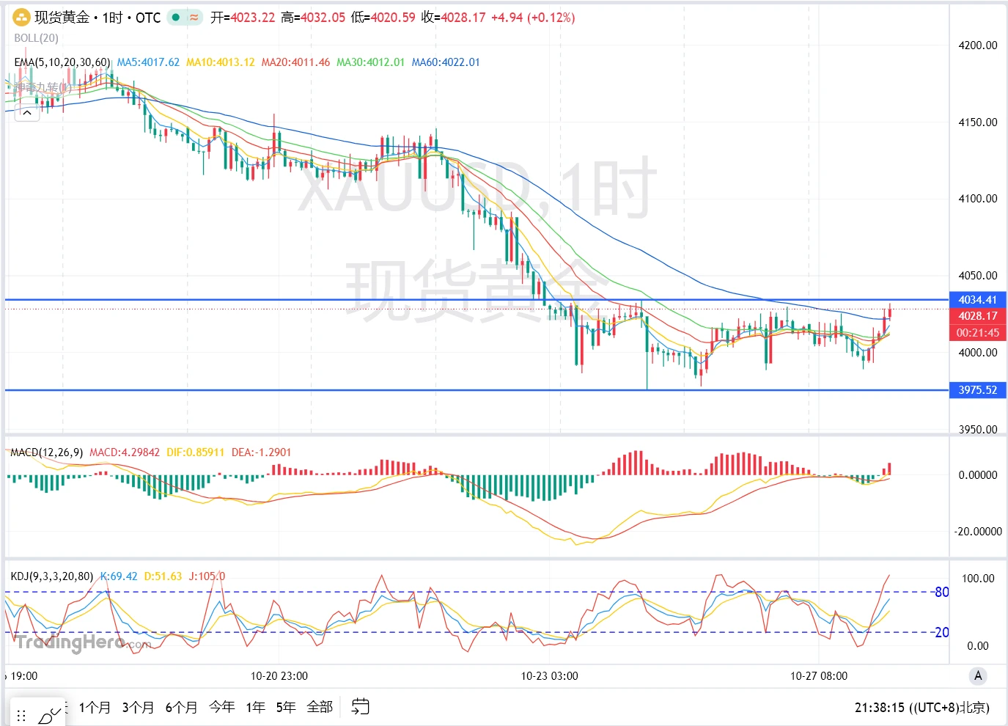This screenshot has height=726, width=1008.
Task: Click the 3975.52 horizontal line price label
Action: click(x=977, y=390)
